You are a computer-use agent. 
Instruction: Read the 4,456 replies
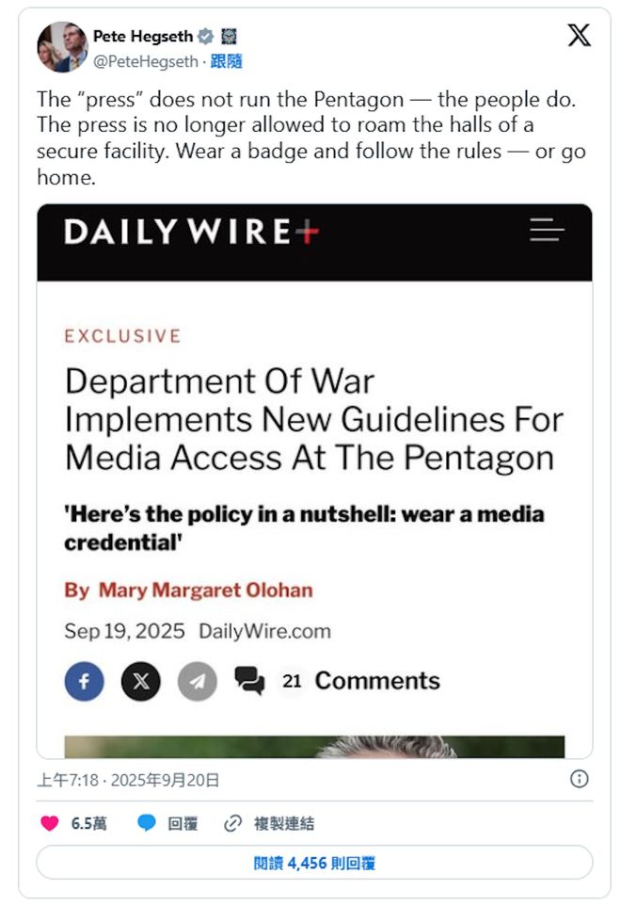pyautogui.click(x=314, y=863)
